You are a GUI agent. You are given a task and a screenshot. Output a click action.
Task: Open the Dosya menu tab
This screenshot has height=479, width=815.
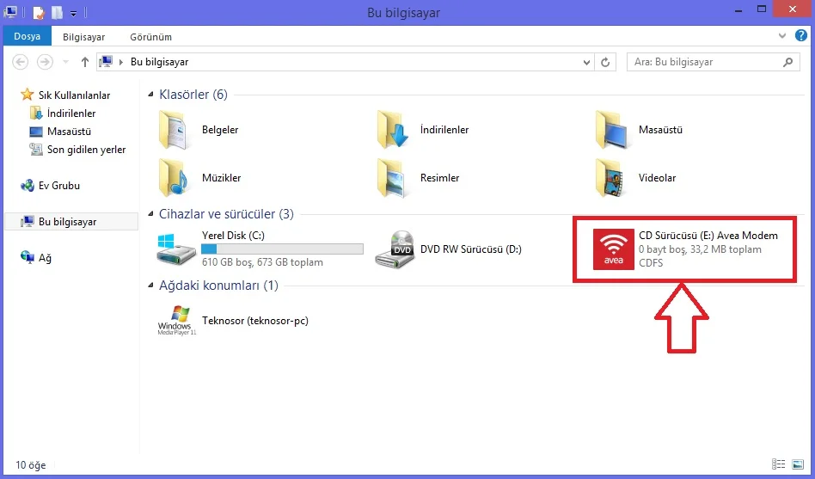click(27, 36)
